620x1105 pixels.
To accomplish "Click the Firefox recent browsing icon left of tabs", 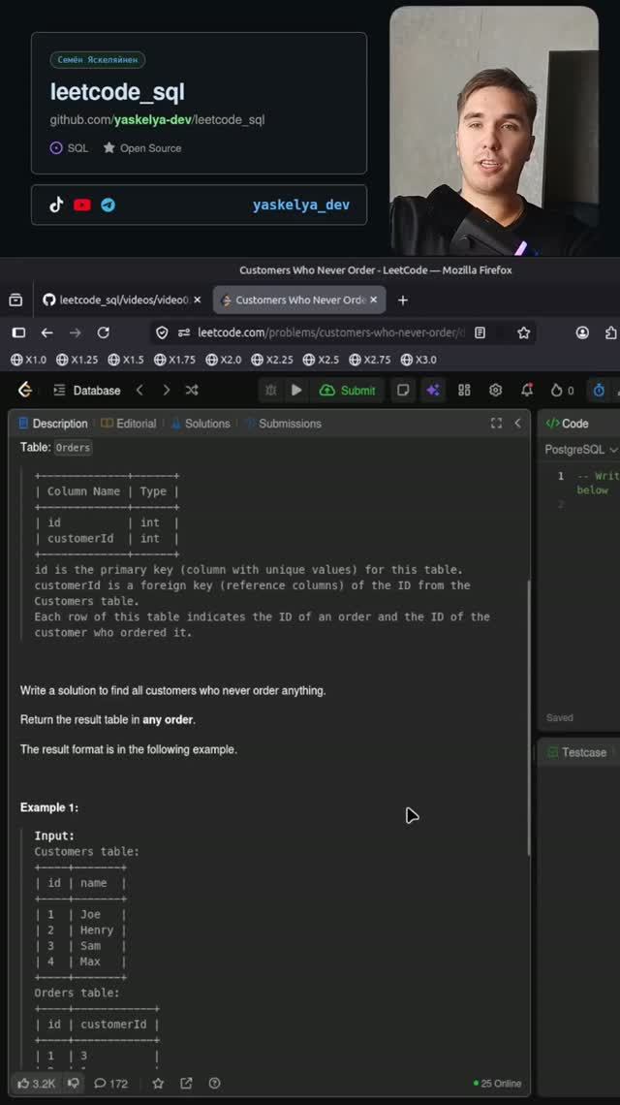I will pos(15,300).
